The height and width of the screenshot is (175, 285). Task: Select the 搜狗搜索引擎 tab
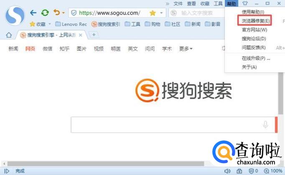pos(51,35)
